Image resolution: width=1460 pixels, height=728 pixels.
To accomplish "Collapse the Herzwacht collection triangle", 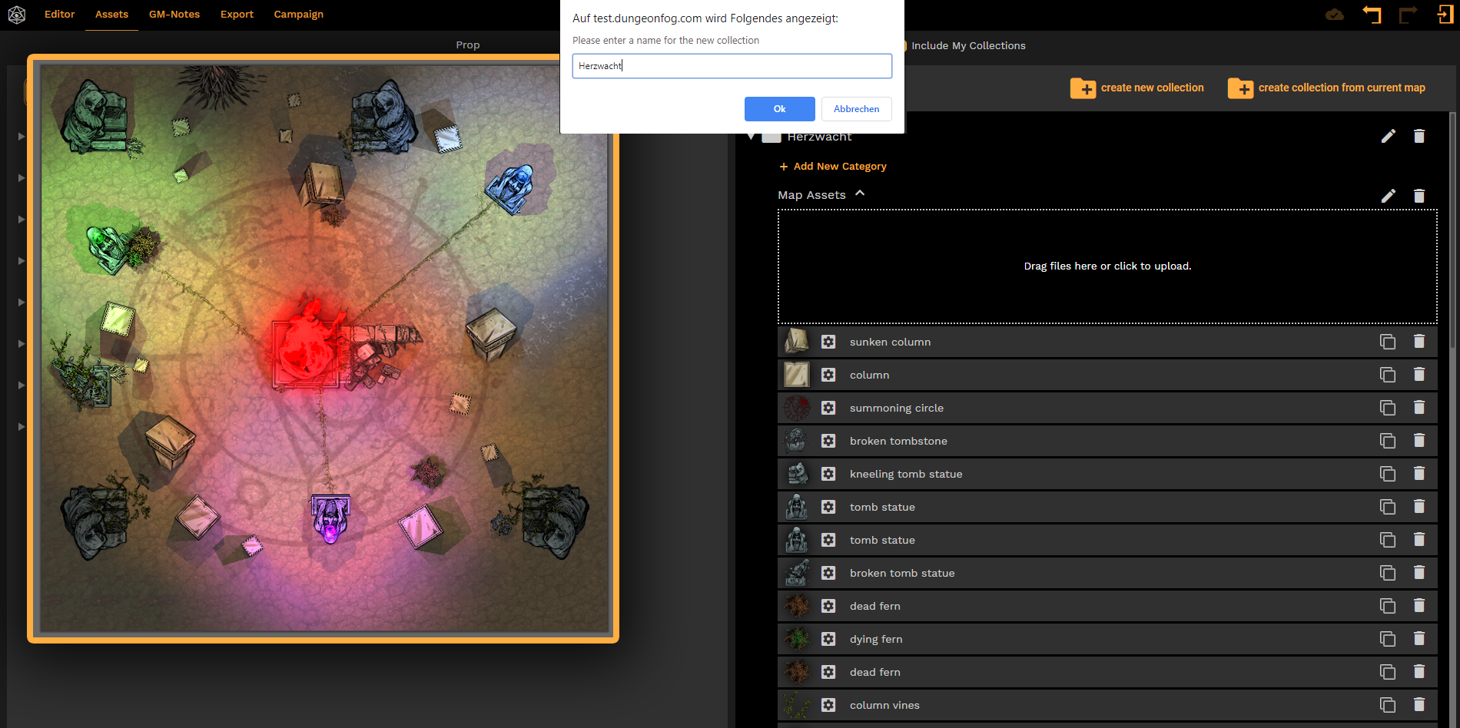I will coord(752,137).
